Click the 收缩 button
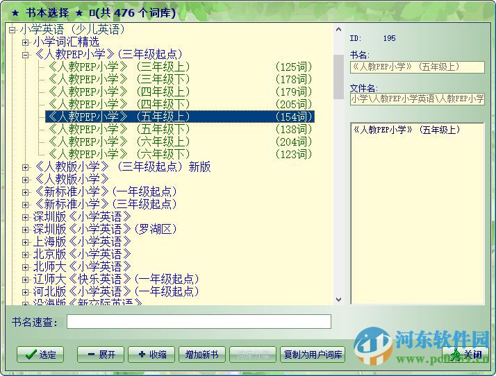 (x=151, y=354)
